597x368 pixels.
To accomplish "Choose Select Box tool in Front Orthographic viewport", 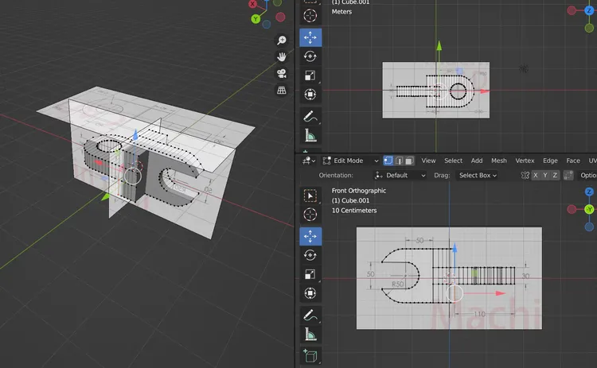I will [310, 196].
